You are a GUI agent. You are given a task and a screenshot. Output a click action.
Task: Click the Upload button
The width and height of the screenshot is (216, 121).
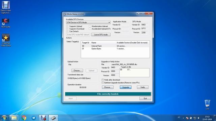tap(91, 71)
